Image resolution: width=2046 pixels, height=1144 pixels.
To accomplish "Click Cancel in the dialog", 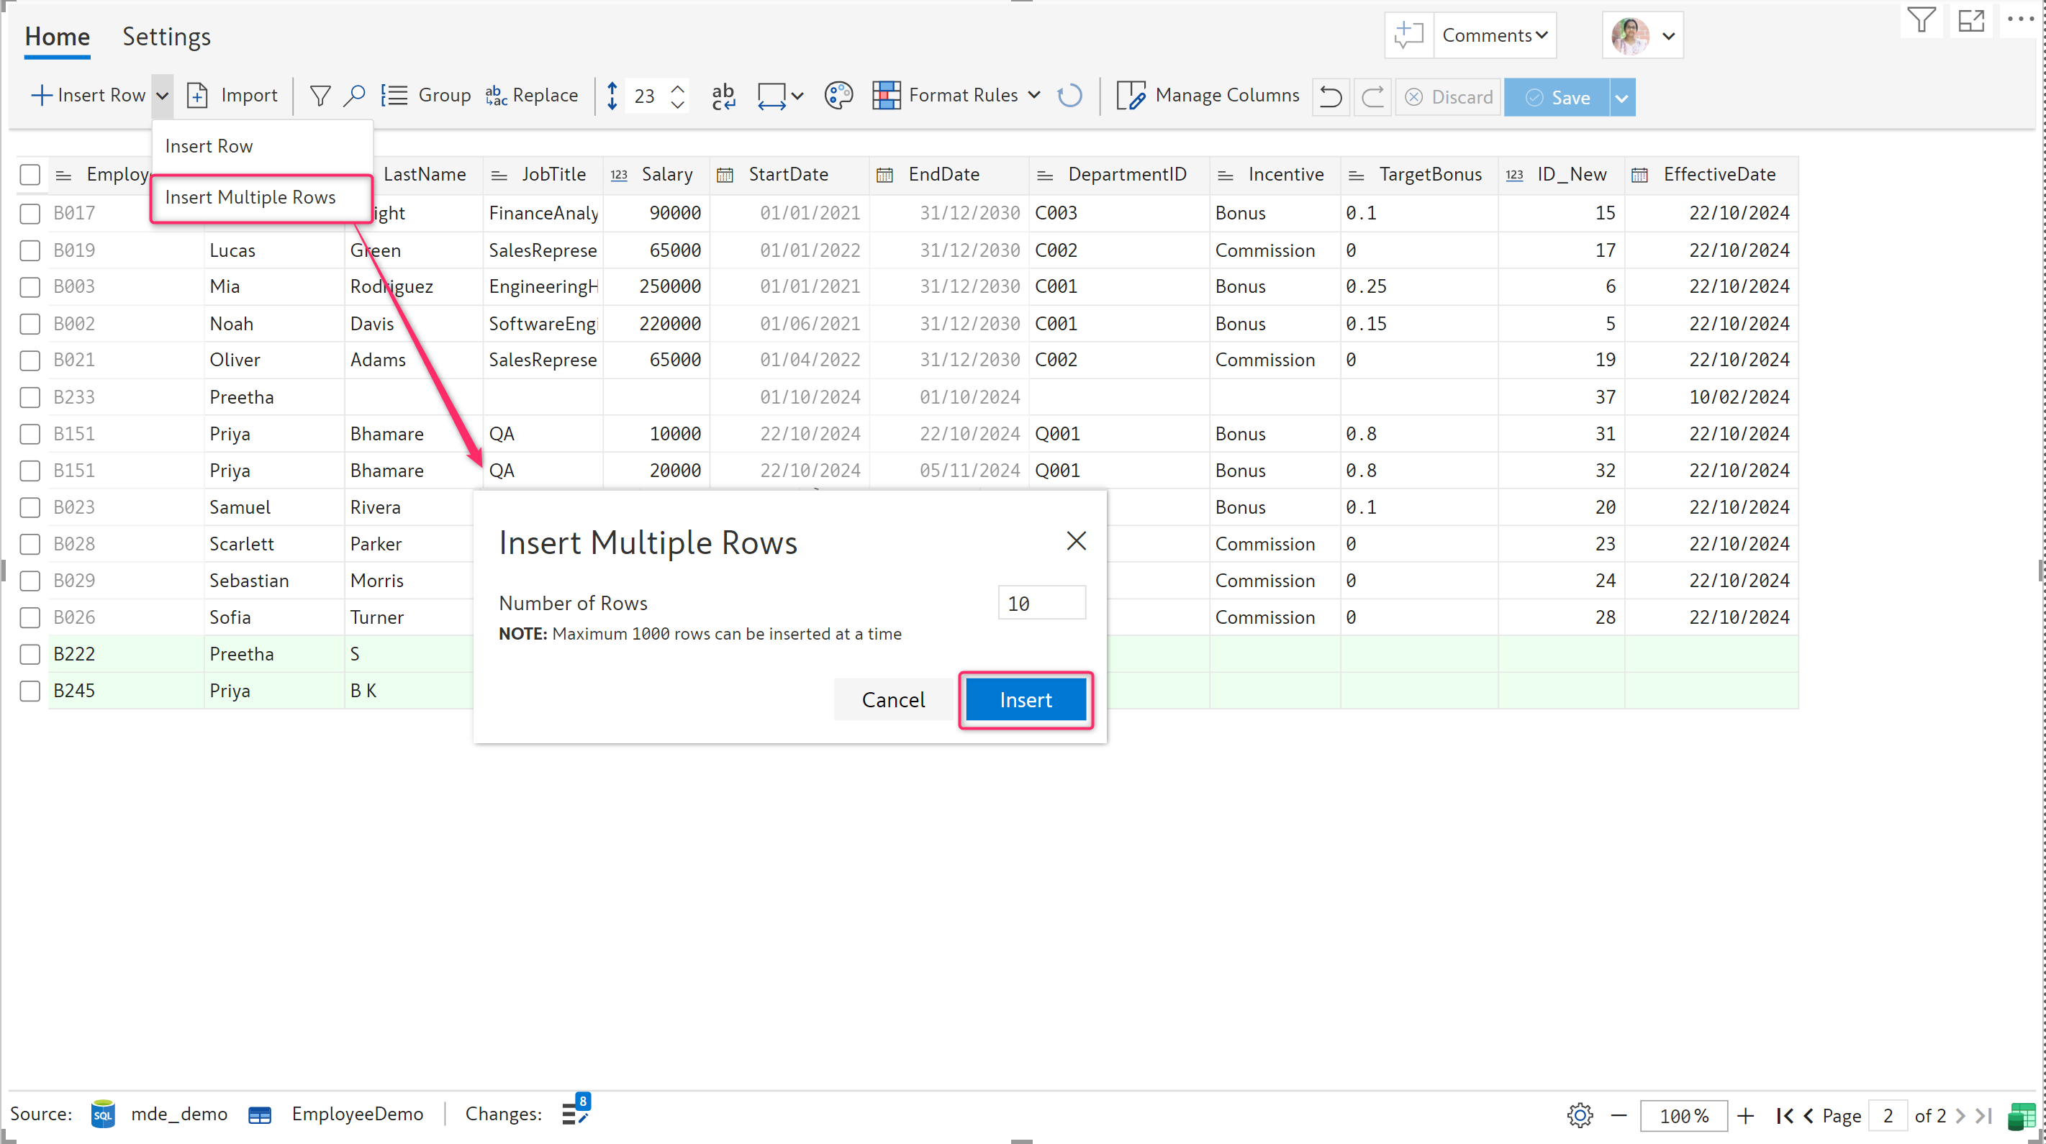I will 893,699.
